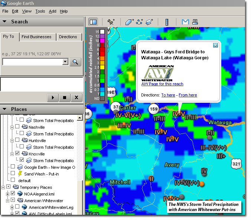Collapse the Nashville tree node
The image size is (251, 220).
[12, 128]
